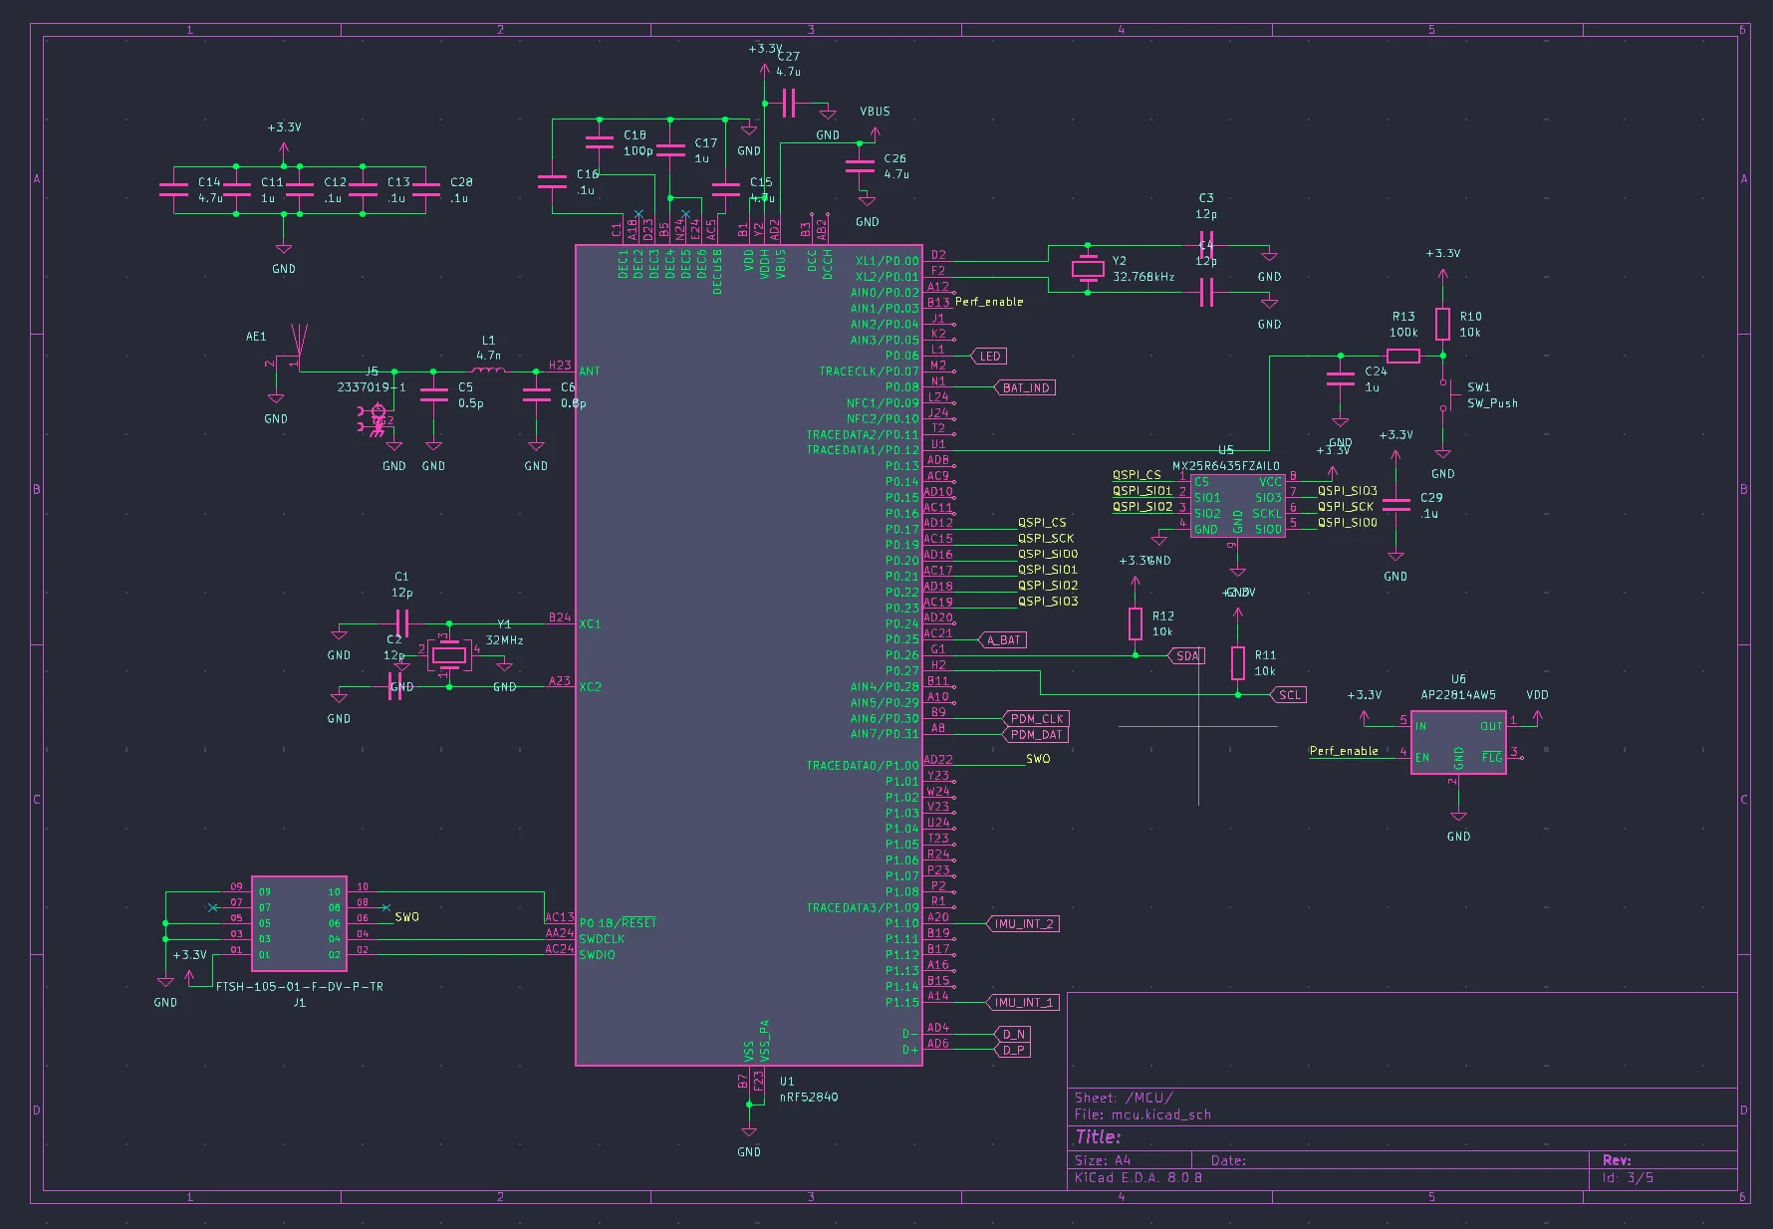The width and height of the screenshot is (1773, 1229).
Task: Click the 'Date:' field in title block
Action: click(1228, 1160)
